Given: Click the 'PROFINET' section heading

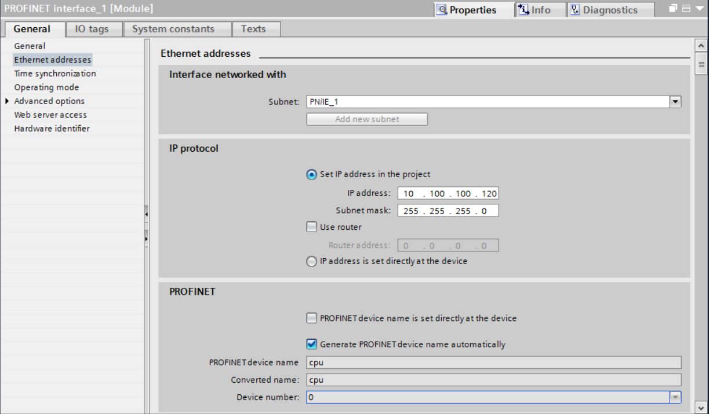Looking at the screenshot, I should 192,292.
